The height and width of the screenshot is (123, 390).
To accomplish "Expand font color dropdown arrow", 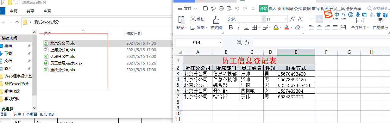I will click(x=291, y=28).
